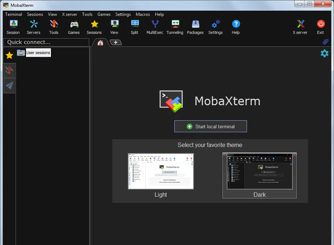Enable MultiExec mode from the toolbar
Viewport: 334px width, 245px height.
click(x=155, y=27)
